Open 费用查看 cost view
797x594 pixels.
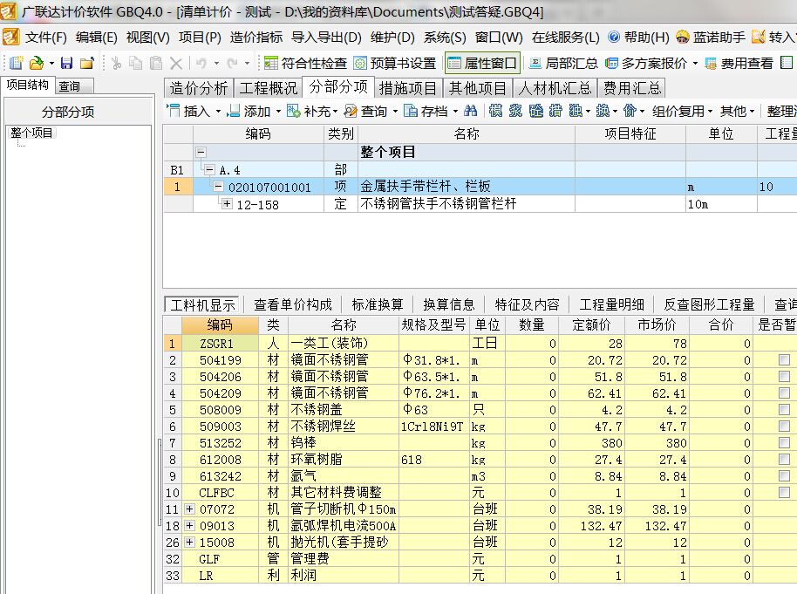pyautogui.click(x=739, y=63)
